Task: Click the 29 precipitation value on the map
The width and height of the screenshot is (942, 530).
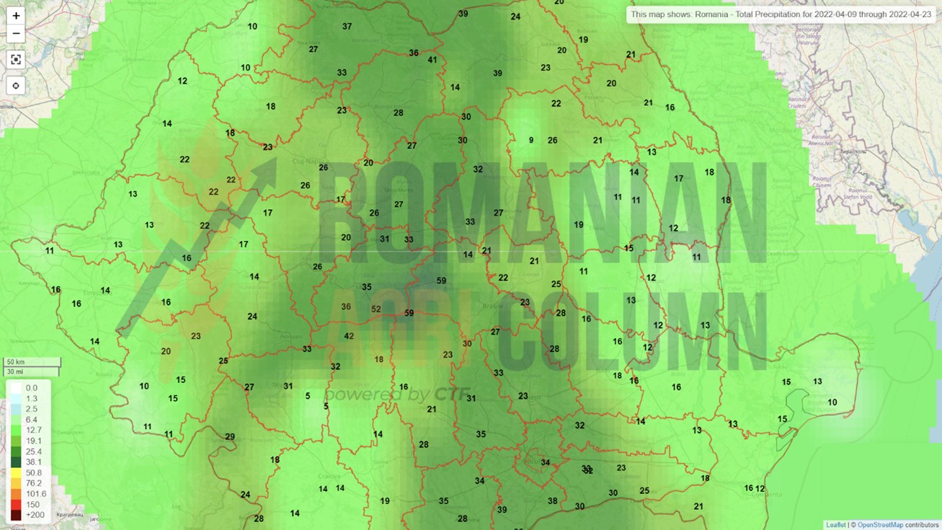Action: [x=230, y=437]
